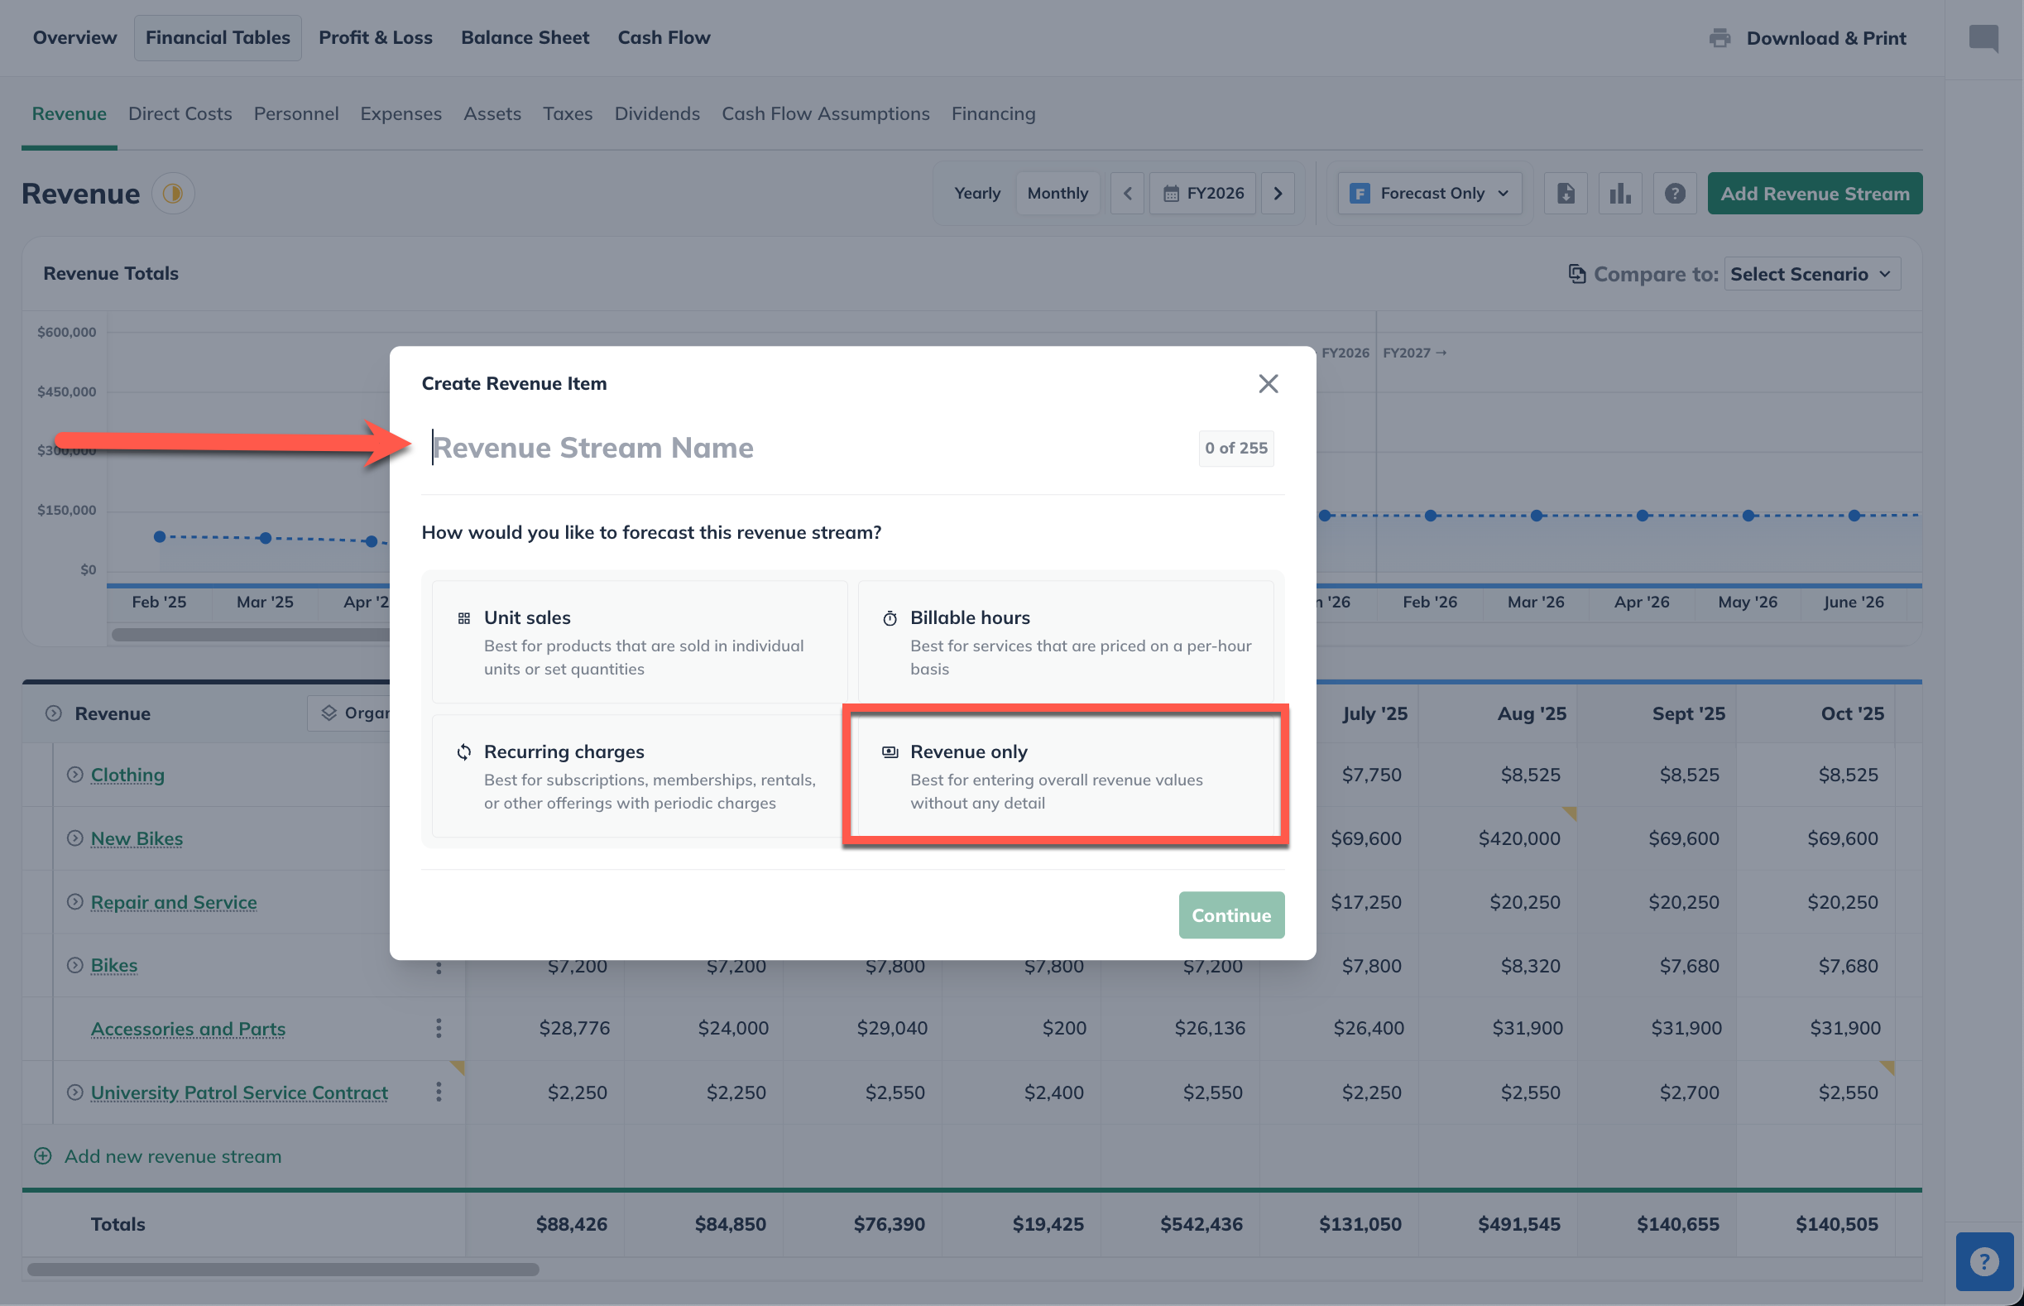Click the bar chart icon beside Forecast Only
This screenshot has height=1306, width=2024.
(1619, 194)
